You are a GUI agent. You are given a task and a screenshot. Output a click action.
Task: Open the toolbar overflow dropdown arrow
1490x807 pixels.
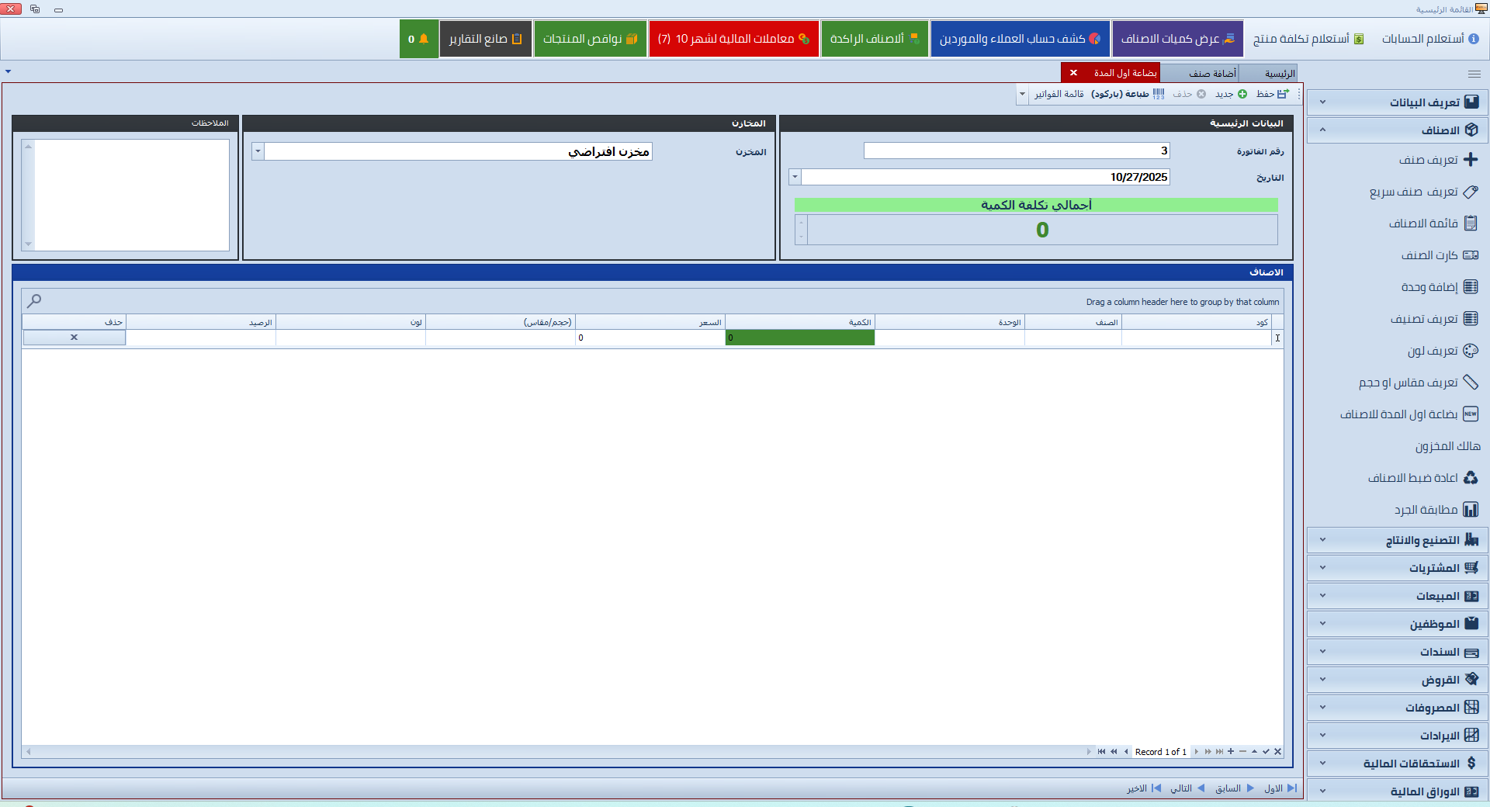(x=1022, y=94)
